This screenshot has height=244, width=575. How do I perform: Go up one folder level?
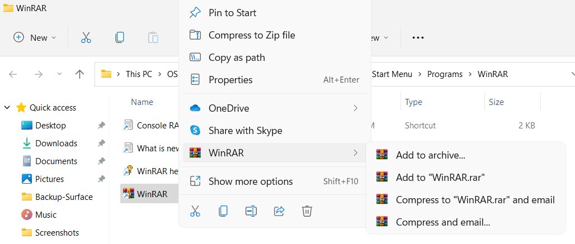coord(79,74)
